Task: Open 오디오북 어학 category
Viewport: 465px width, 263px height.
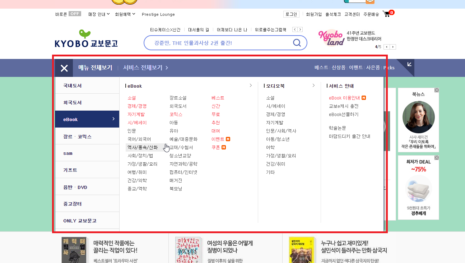Action: point(270,147)
